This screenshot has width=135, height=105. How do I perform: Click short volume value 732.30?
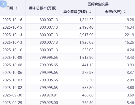coord(88,103)
